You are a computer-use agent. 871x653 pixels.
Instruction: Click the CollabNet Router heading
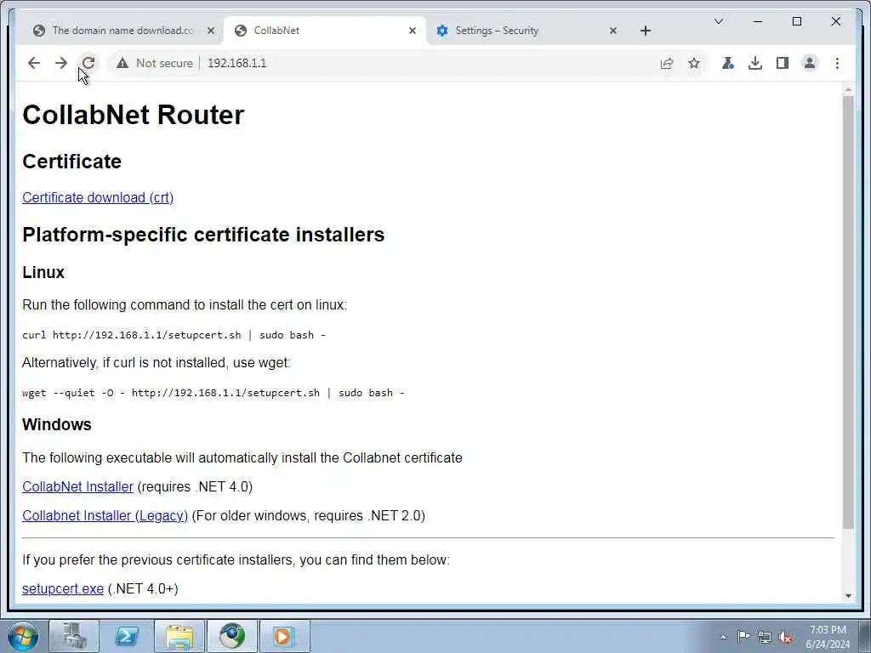134,115
